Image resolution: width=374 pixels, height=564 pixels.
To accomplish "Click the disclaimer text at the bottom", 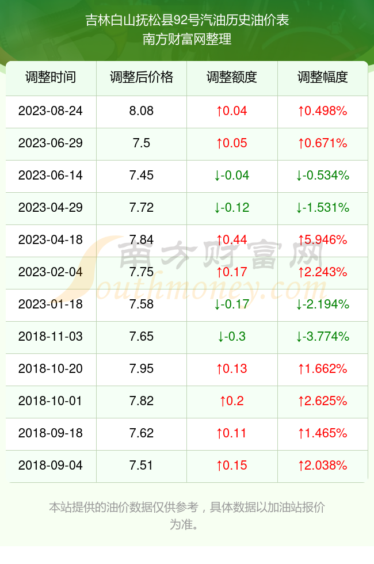I will click(187, 516).
